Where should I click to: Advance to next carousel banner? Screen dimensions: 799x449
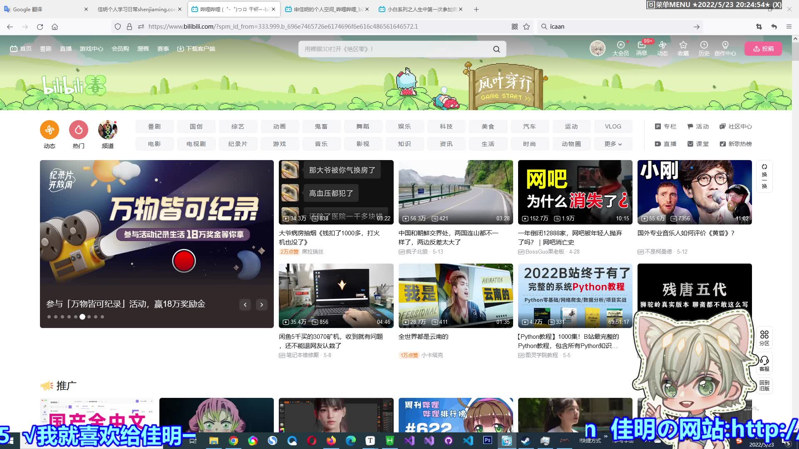[262, 305]
